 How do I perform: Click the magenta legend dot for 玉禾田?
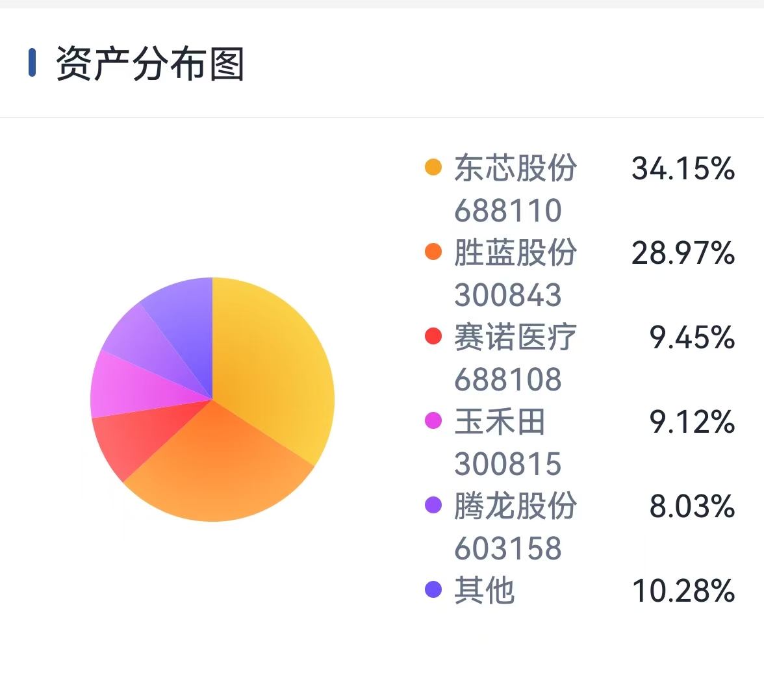pyautogui.click(x=433, y=420)
